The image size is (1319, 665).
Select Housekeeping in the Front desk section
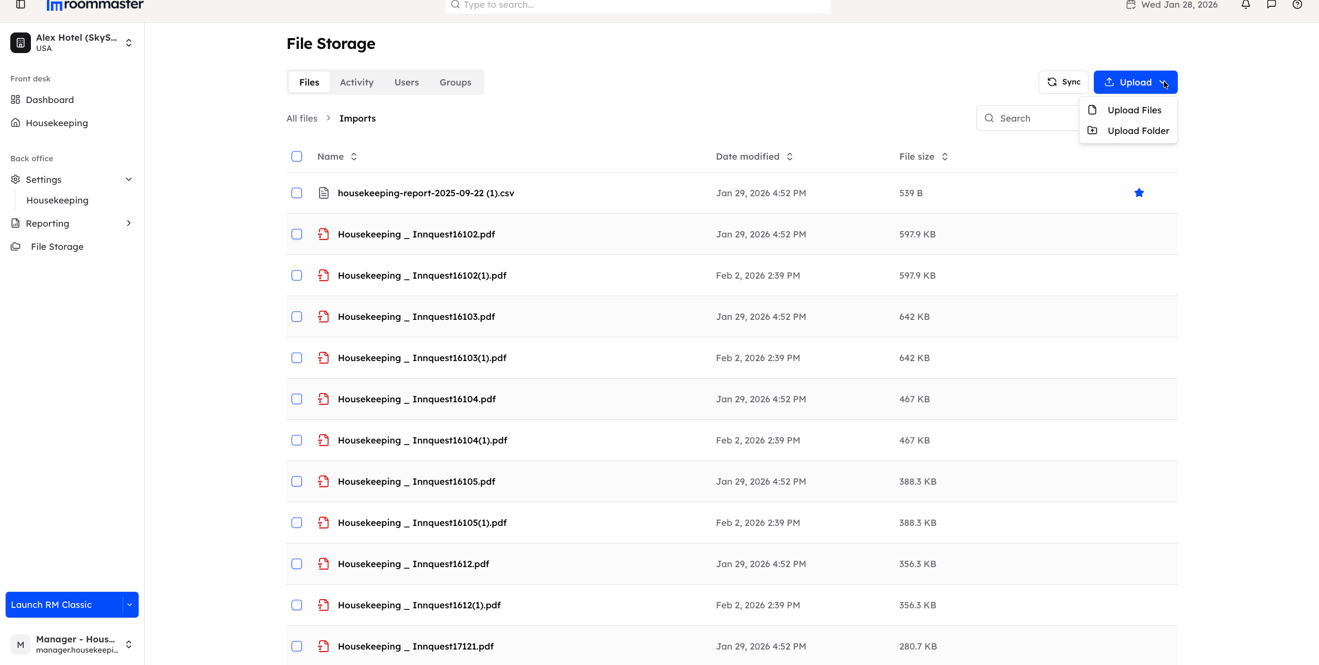pyautogui.click(x=57, y=123)
